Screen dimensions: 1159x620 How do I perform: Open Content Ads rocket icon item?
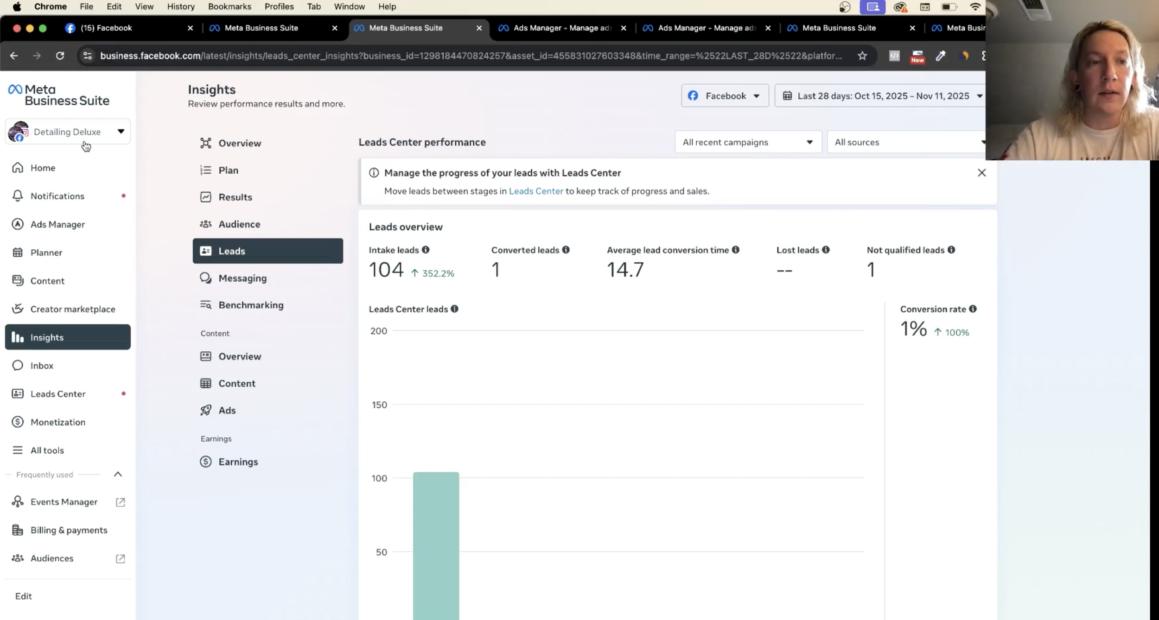tap(205, 410)
